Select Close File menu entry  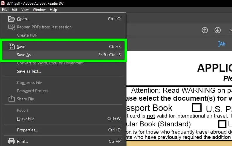63,118
